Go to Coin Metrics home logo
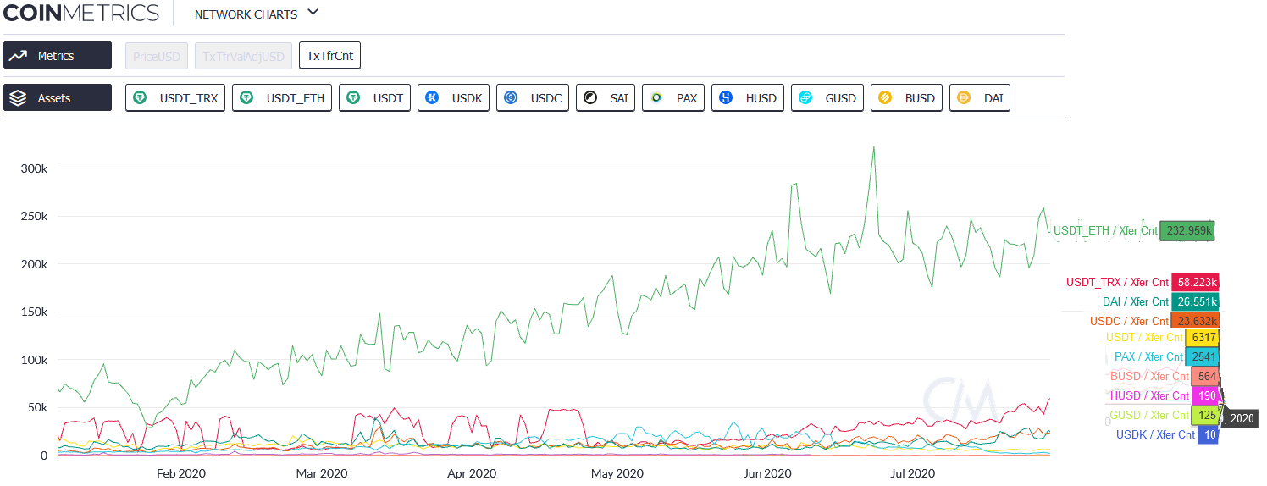Viewport: 1267px width, 486px height. (81, 14)
